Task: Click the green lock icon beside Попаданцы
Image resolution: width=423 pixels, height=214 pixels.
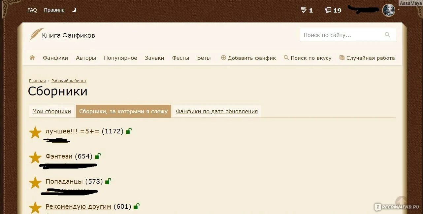Action: [x=108, y=181]
